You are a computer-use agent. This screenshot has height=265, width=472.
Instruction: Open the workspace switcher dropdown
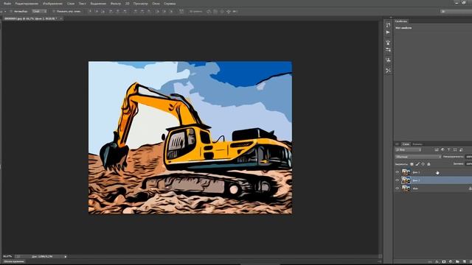(456, 12)
